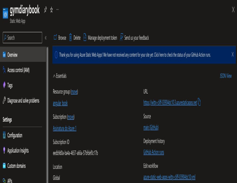Open the witty-cliff azurestaticapps.net URL
This screenshot has height=183, width=237.
(x=170, y=103)
